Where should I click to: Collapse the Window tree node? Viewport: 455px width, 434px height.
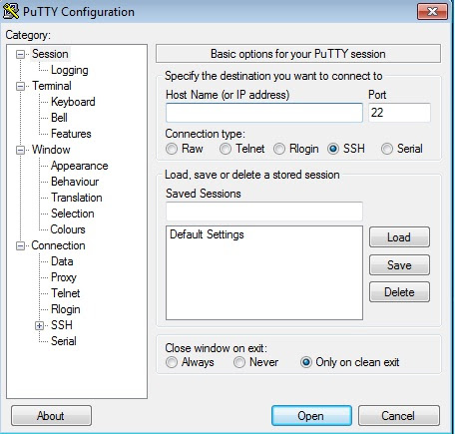21,151
